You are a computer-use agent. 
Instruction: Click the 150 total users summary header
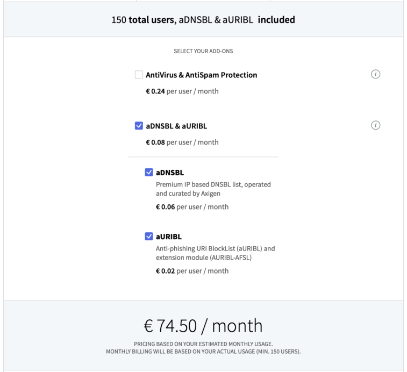click(203, 20)
